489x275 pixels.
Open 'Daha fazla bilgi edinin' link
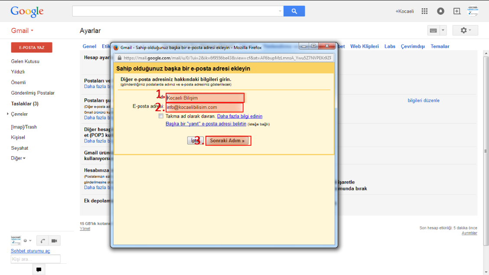pos(239,116)
